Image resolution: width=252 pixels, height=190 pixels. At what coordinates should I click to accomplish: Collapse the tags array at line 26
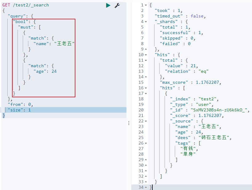click(146, 143)
